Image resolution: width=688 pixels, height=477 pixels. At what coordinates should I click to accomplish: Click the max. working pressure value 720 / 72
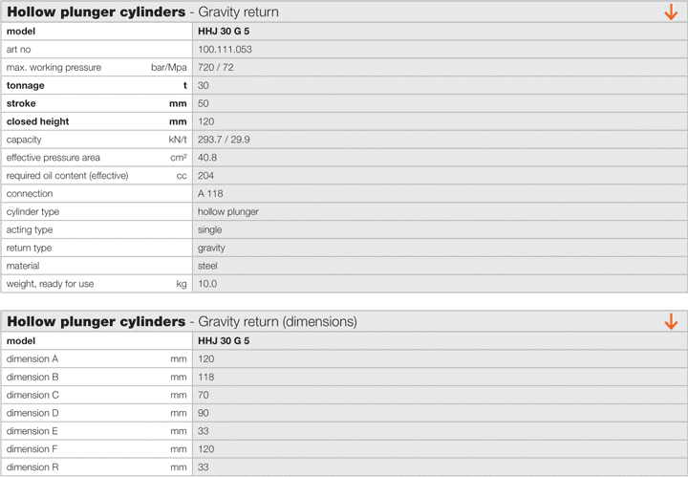coord(215,68)
